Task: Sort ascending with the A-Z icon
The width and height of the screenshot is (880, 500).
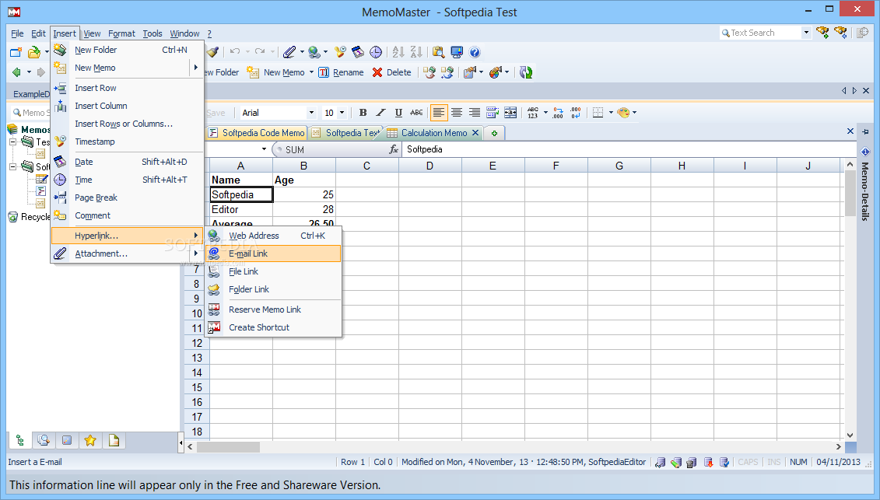Action: tap(398, 52)
